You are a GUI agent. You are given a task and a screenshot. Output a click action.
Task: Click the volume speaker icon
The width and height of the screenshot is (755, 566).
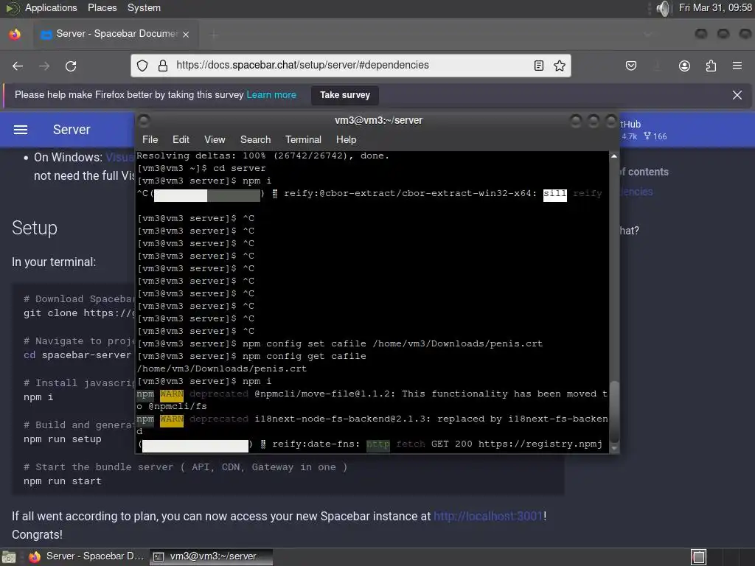[663, 8]
